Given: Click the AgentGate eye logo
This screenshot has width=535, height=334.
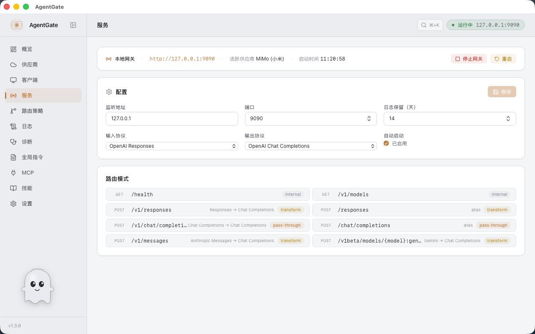Looking at the screenshot, I should click(17, 25).
